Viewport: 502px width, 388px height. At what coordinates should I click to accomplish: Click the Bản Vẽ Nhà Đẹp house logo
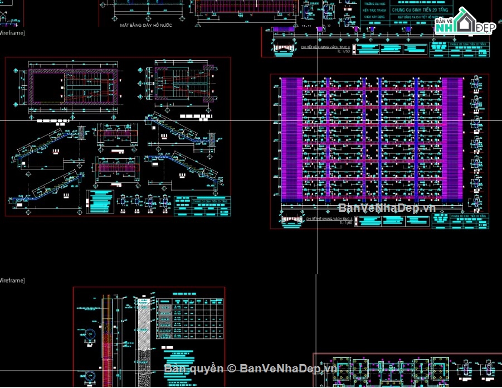[465, 22]
